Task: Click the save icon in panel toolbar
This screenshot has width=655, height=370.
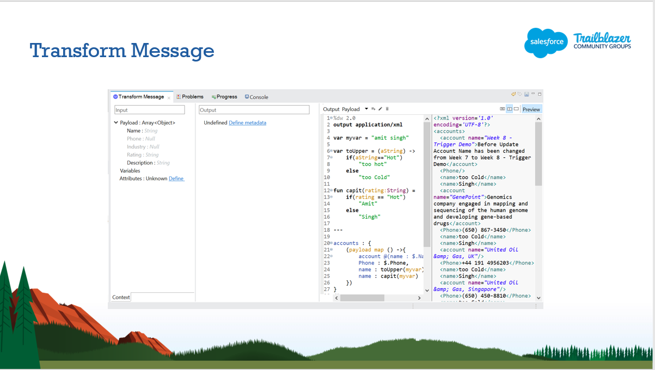Action: point(527,95)
